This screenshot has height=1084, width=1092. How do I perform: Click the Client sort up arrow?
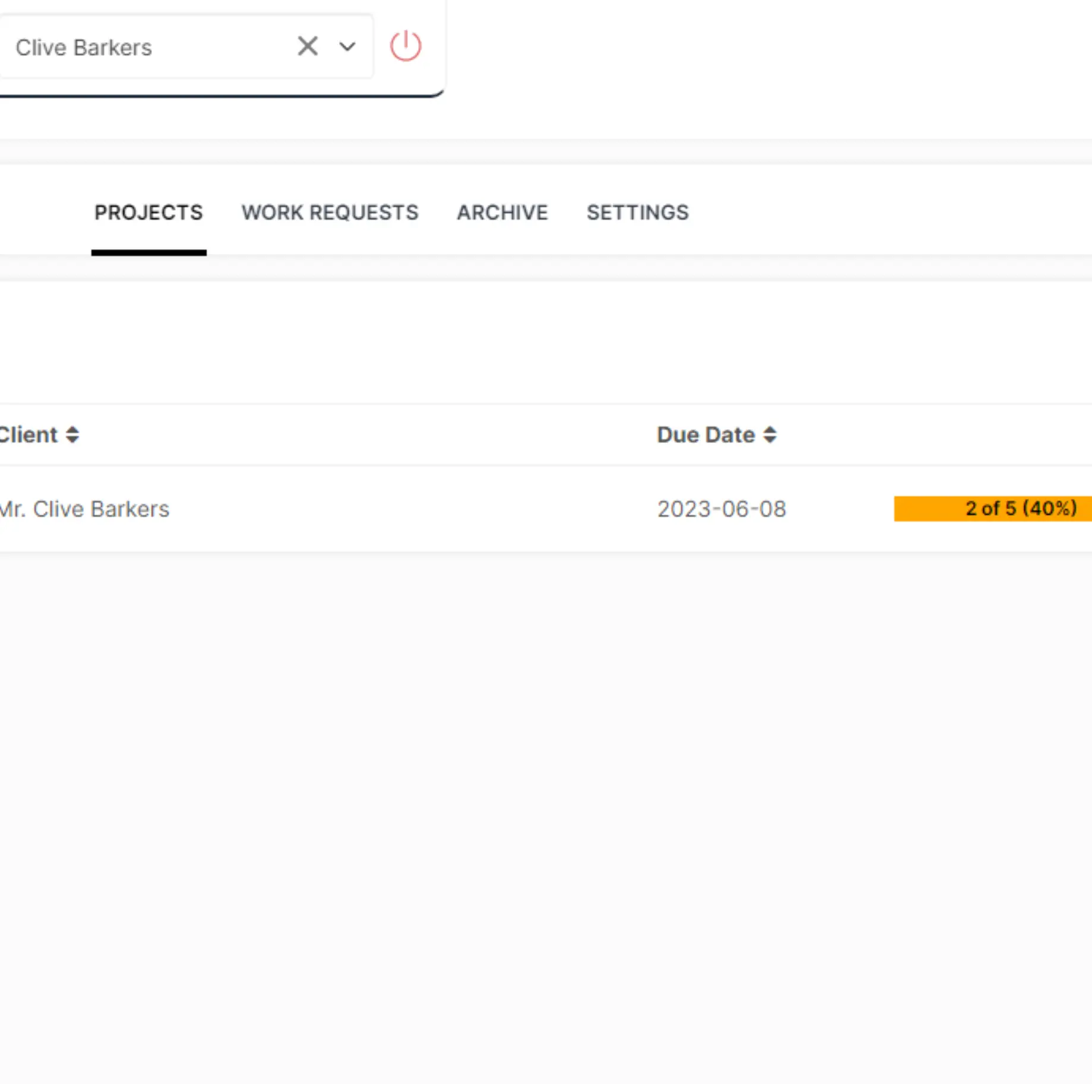[x=72, y=429]
